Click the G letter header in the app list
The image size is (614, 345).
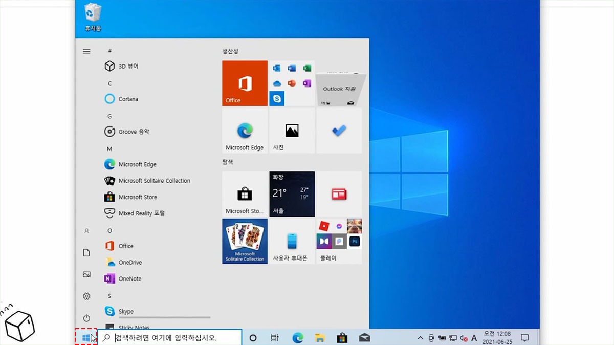(110, 116)
